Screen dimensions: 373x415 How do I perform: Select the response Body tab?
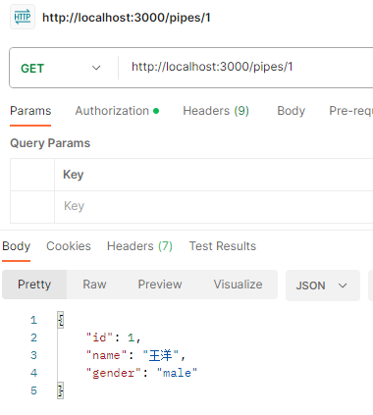pos(16,246)
